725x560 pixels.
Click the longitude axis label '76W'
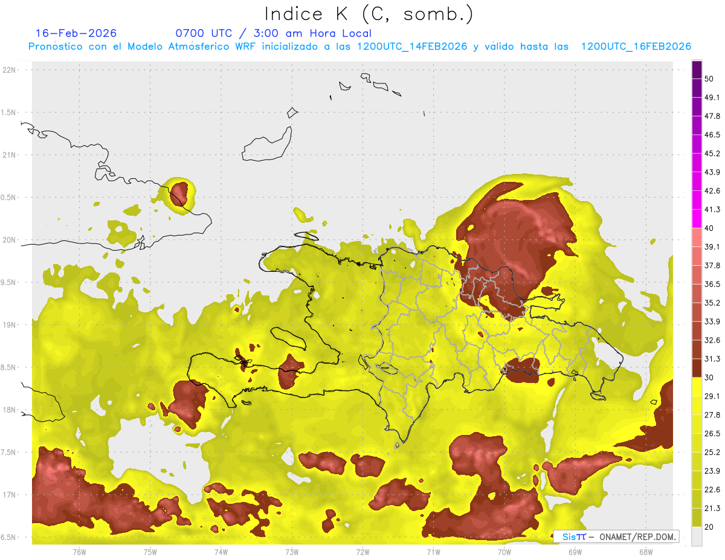pyautogui.click(x=79, y=552)
